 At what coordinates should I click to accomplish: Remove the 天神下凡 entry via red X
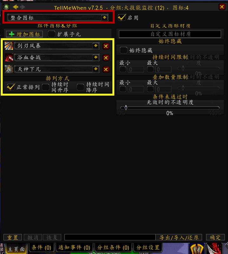pos(106,69)
